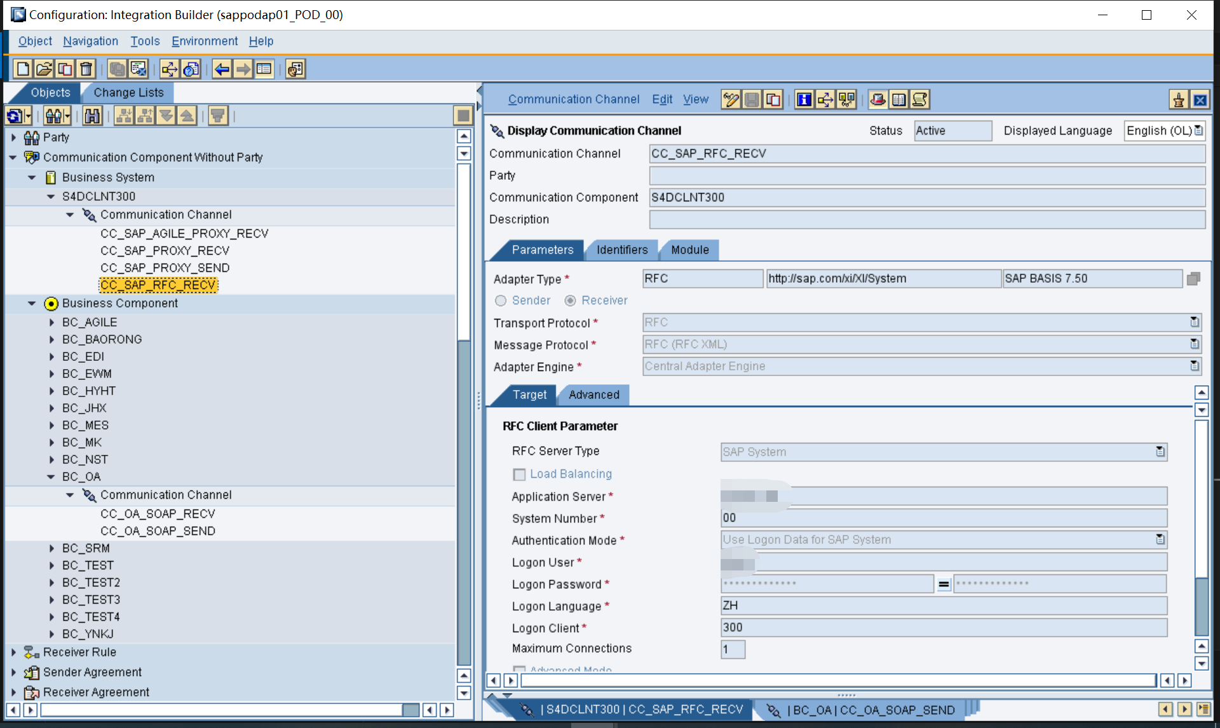This screenshot has width=1220, height=728.
Task: Click the people-binoculars user filter icon
Action: (x=57, y=116)
